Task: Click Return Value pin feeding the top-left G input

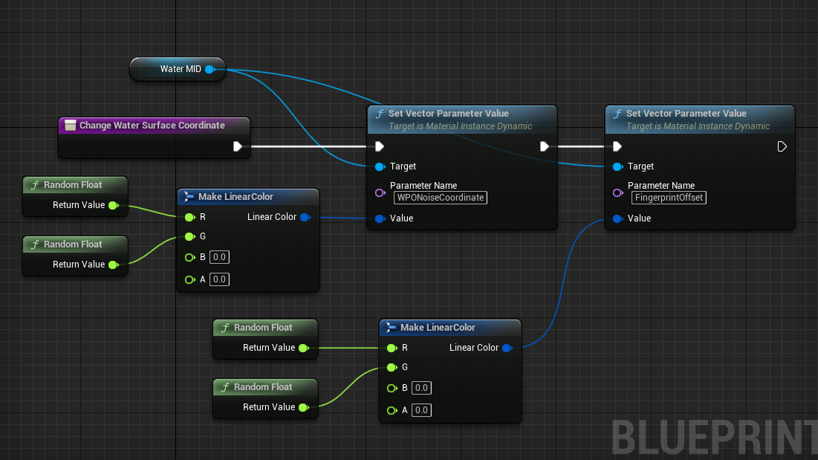Action: (x=113, y=265)
